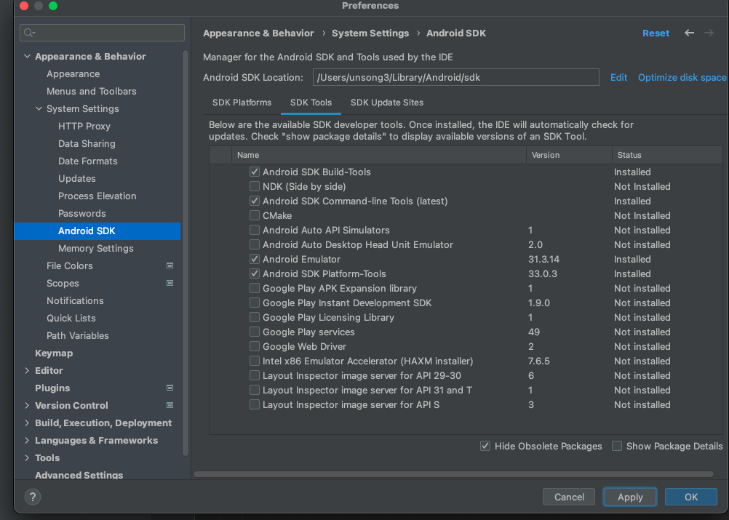Collapse the Appearance & Behavior section

click(x=27, y=56)
